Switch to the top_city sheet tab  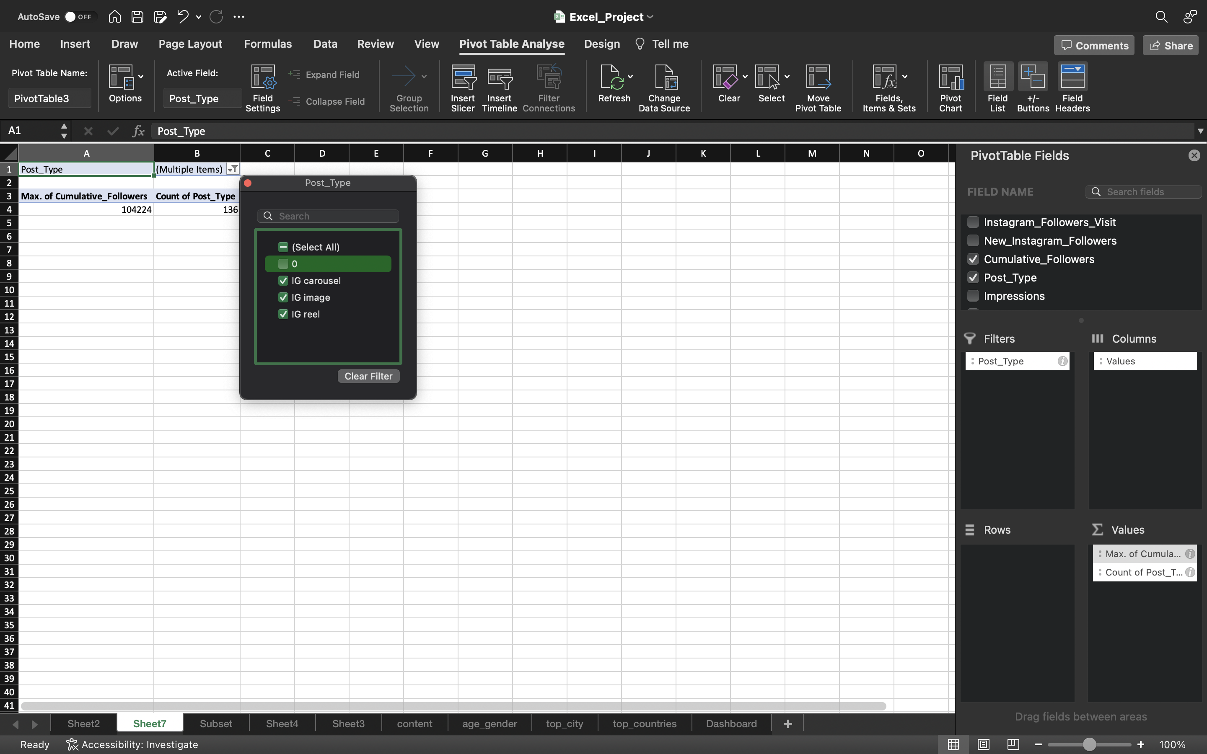pyautogui.click(x=565, y=723)
